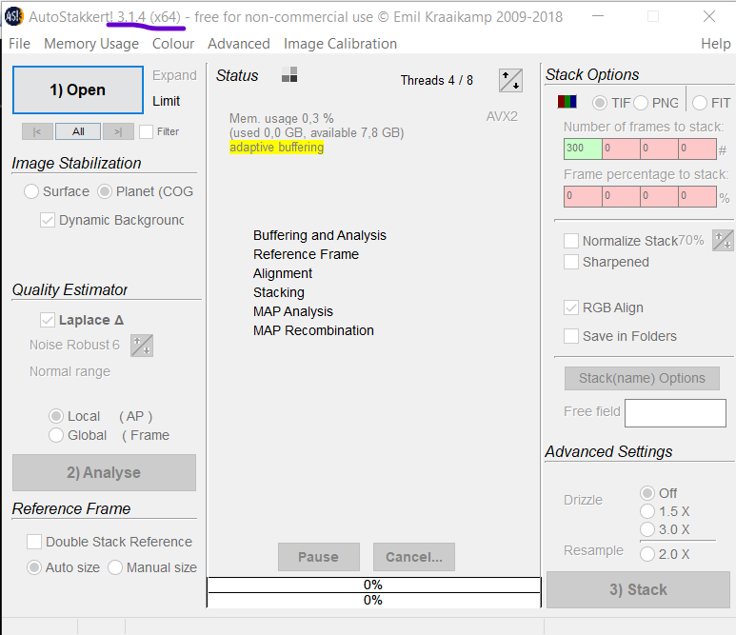Select Drizzle 3.0 X option

(x=647, y=529)
